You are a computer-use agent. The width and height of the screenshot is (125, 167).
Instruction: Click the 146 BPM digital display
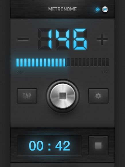click(x=63, y=39)
